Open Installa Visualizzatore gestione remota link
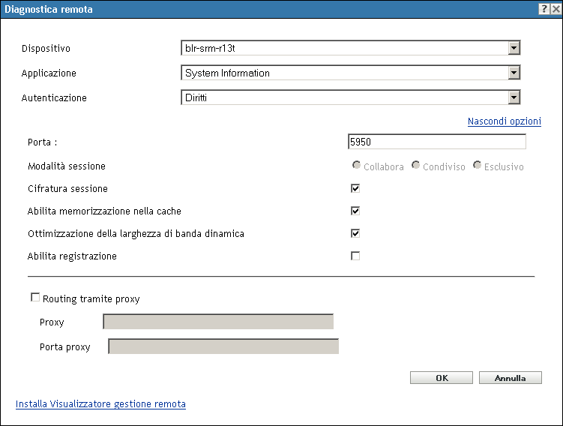The width and height of the screenshot is (563, 426). tap(100, 404)
